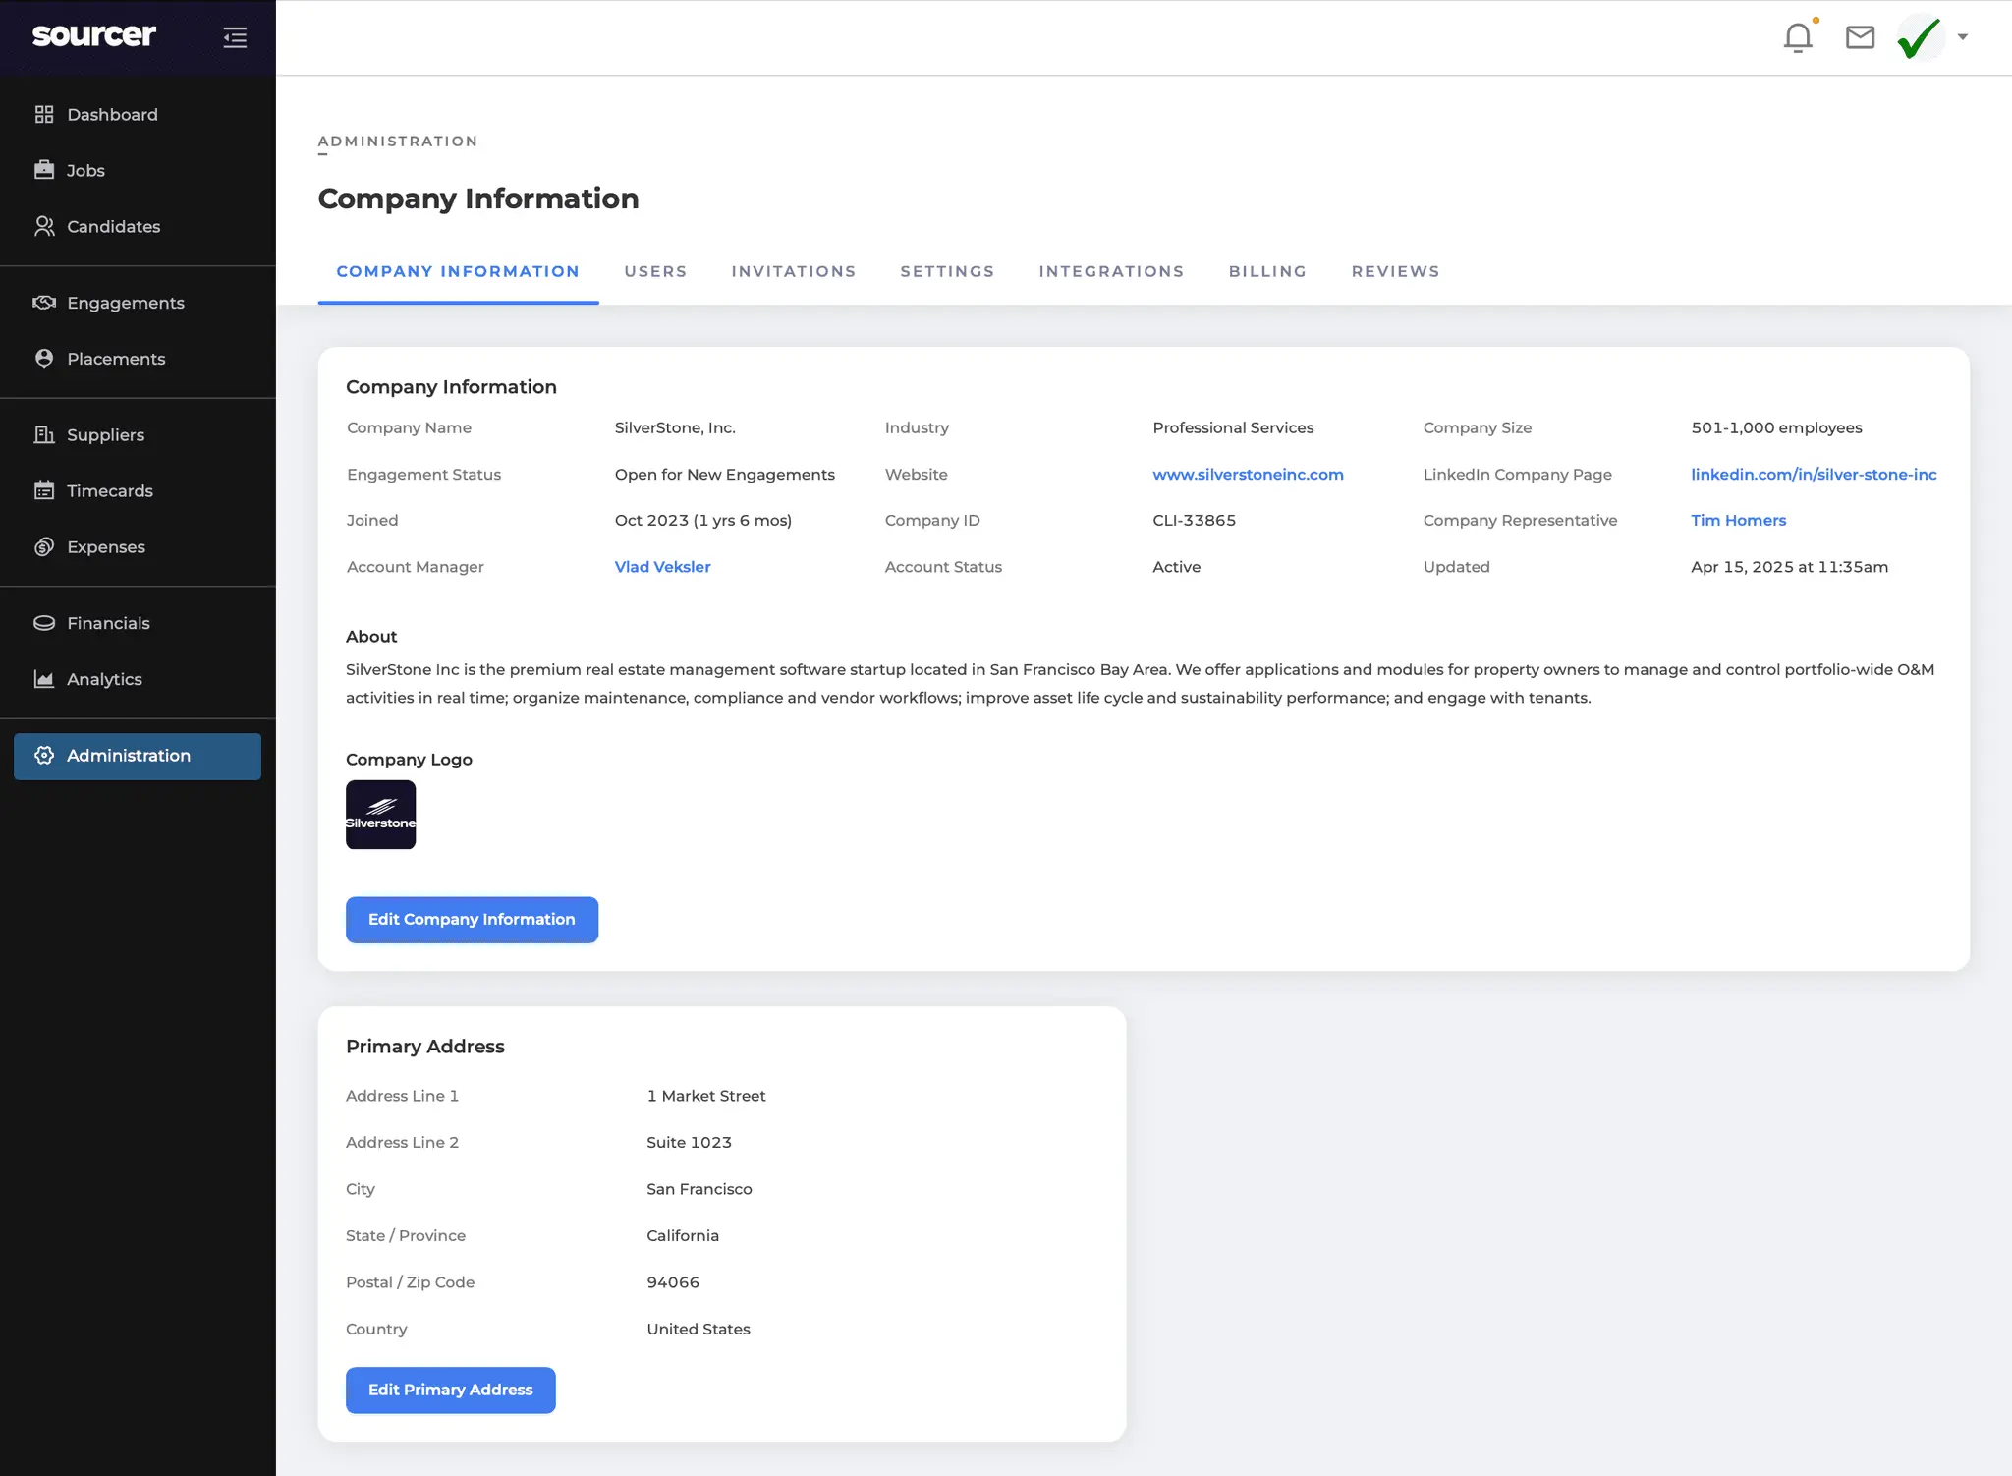Click the Administration gear icon

(44, 756)
